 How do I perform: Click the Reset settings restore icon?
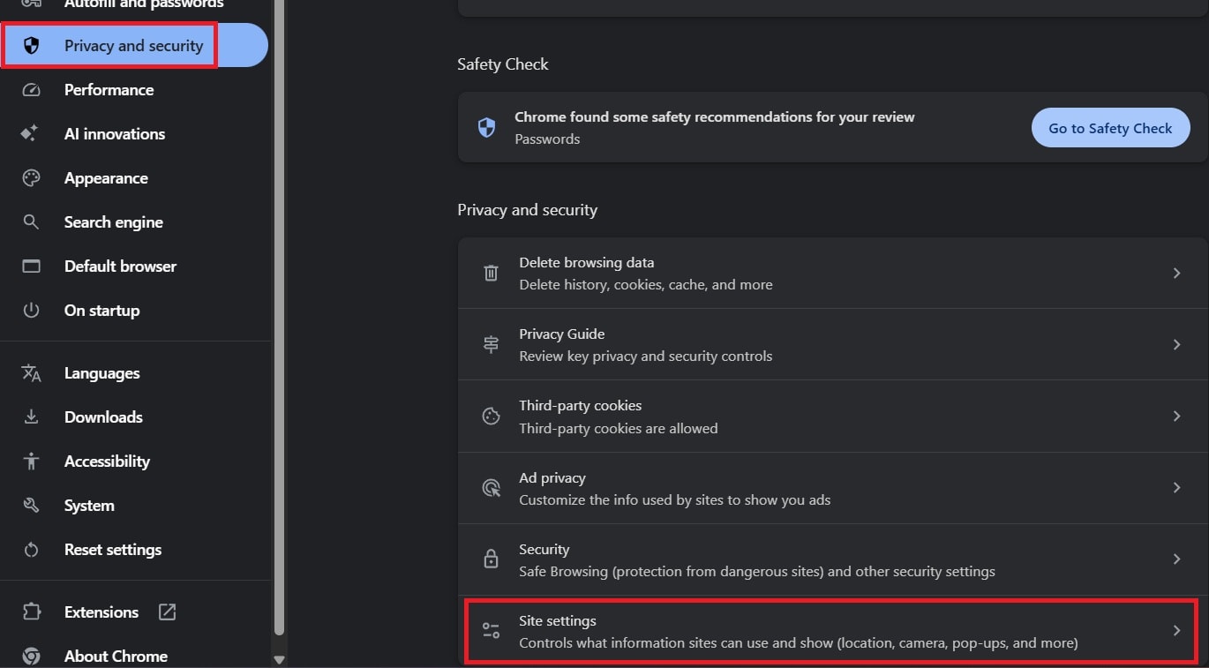click(31, 550)
